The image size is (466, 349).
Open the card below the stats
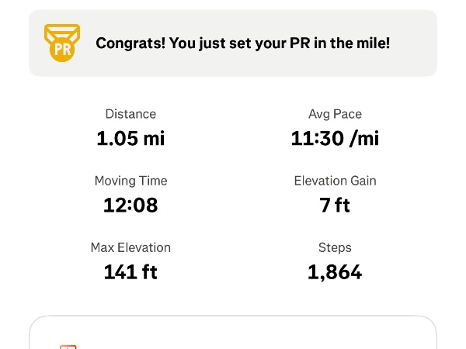point(233,335)
